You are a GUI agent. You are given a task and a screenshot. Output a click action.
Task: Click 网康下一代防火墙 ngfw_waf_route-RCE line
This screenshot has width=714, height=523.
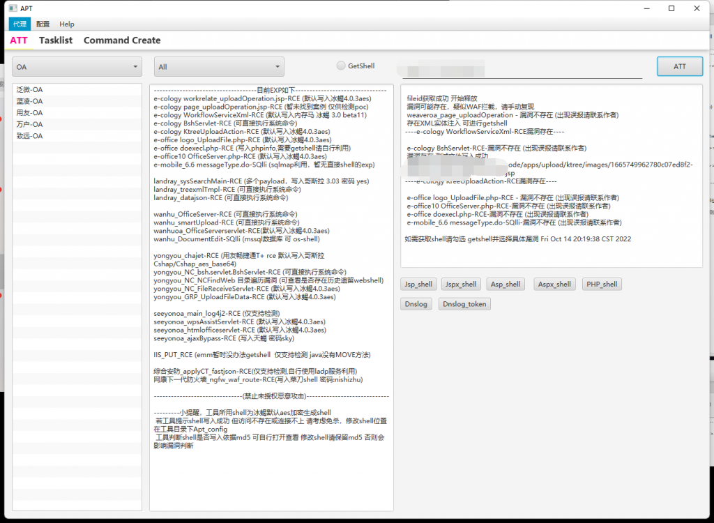click(258, 379)
